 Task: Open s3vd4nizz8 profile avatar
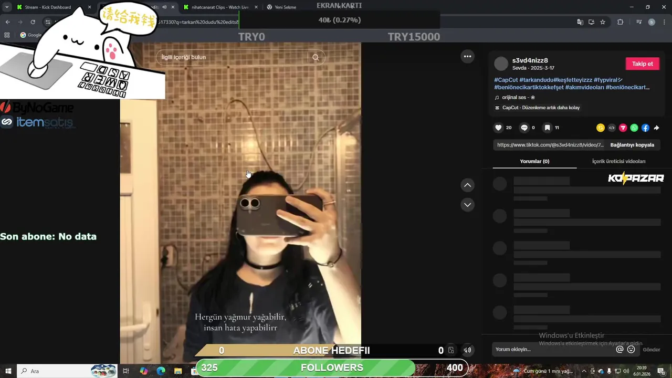501,64
